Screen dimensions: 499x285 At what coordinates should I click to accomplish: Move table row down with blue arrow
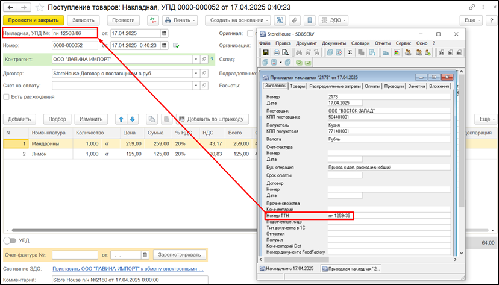click(133, 119)
